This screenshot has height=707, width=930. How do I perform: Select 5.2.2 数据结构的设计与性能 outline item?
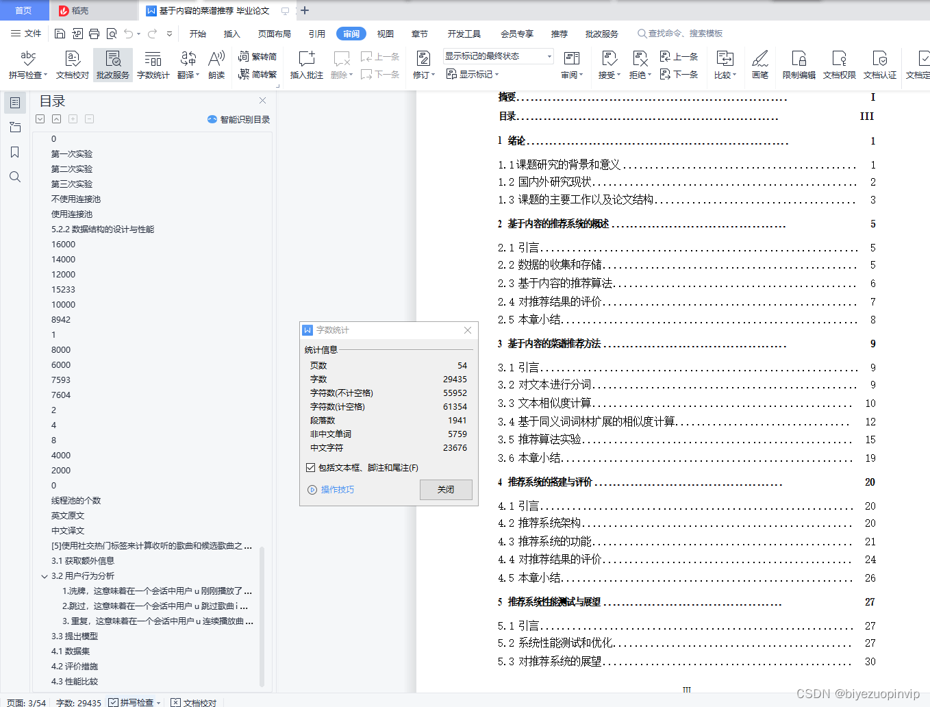coord(103,230)
